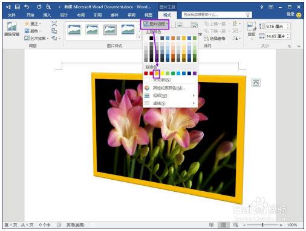Click the Save icon in quick access toolbar
Image resolution: width=306 pixels, height=231 pixels.
[x=18, y=7]
